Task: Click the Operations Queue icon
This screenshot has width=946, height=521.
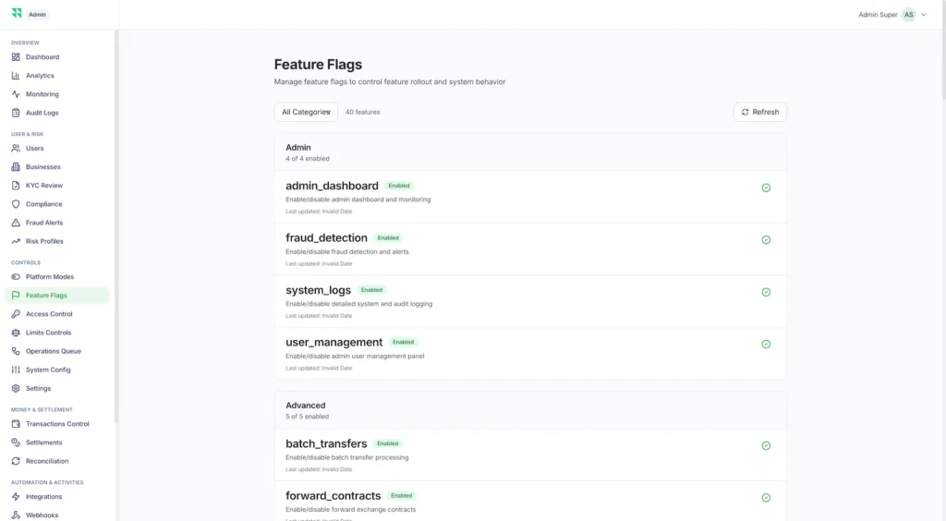Action: pyautogui.click(x=16, y=351)
